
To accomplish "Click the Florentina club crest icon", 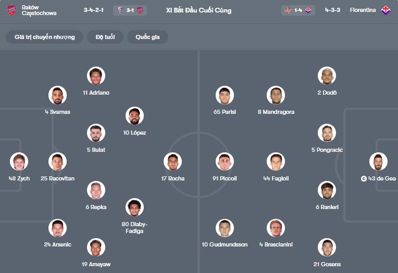I will (x=386, y=10).
